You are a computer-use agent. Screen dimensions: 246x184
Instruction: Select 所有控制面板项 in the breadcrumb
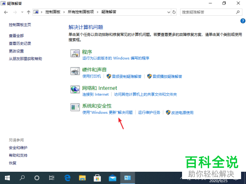click(81, 12)
